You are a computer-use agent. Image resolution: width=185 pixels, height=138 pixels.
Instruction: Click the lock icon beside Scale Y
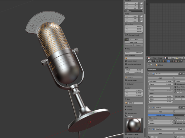click(141, 19)
